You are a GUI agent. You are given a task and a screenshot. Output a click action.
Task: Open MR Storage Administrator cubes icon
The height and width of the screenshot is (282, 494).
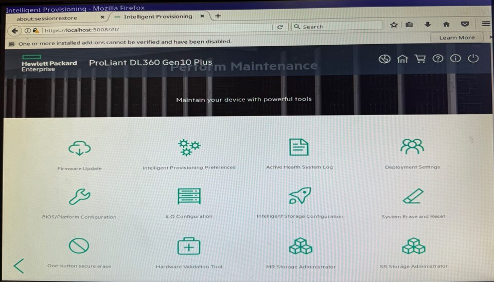coord(301,246)
